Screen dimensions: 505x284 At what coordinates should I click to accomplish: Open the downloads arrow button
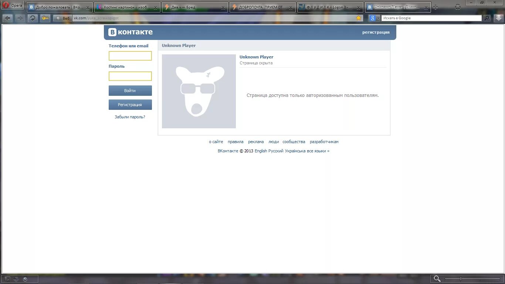(x=499, y=18)
